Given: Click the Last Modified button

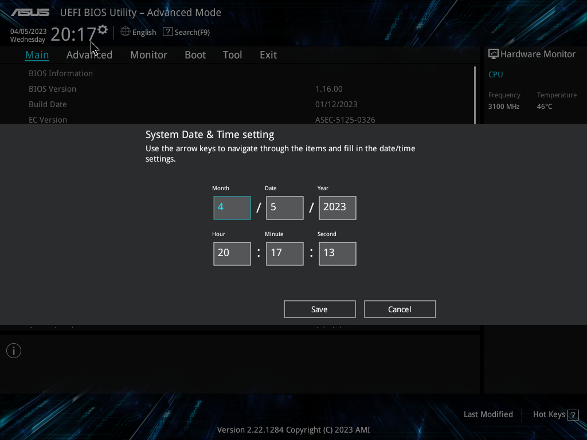Looking at the screenshot, I should tap(488, 414).
